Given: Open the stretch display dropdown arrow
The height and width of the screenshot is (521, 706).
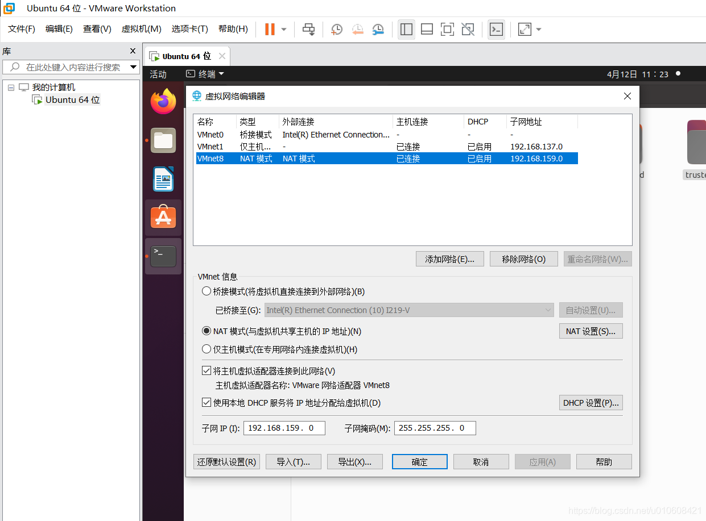Looking at the screenshot, I should click(x=539, y=29).
